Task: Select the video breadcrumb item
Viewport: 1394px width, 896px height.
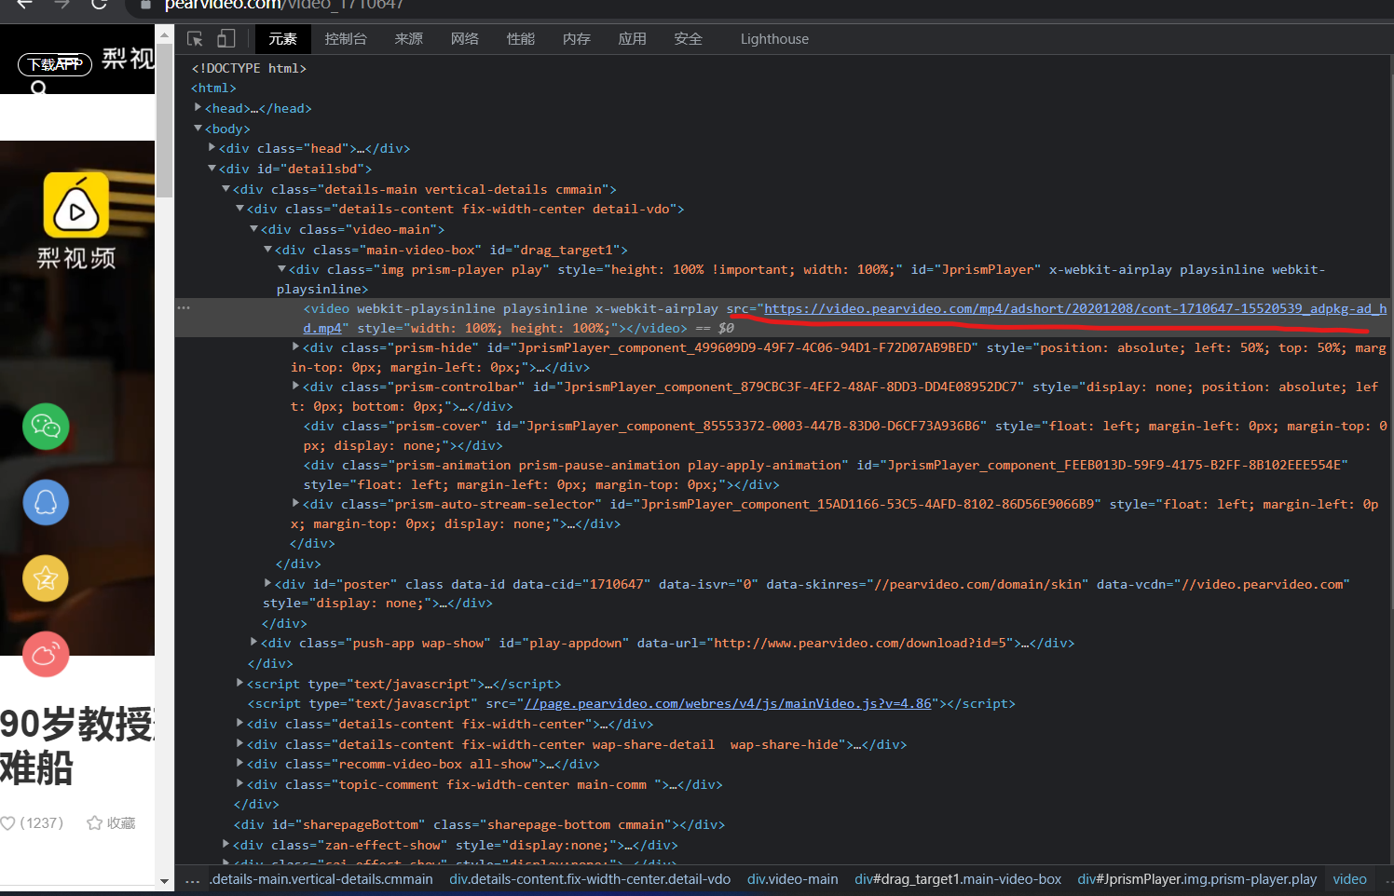Action: point(1349,879)
